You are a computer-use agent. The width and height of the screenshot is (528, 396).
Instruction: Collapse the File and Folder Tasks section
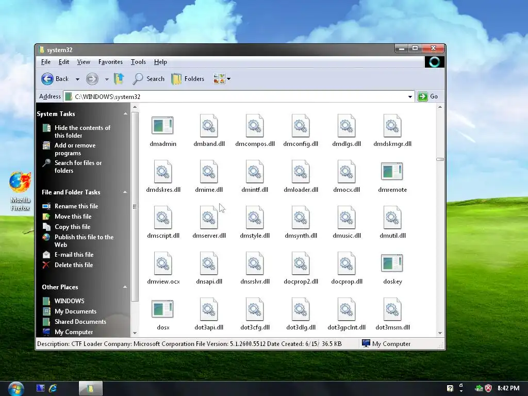[x=125, y=192]
